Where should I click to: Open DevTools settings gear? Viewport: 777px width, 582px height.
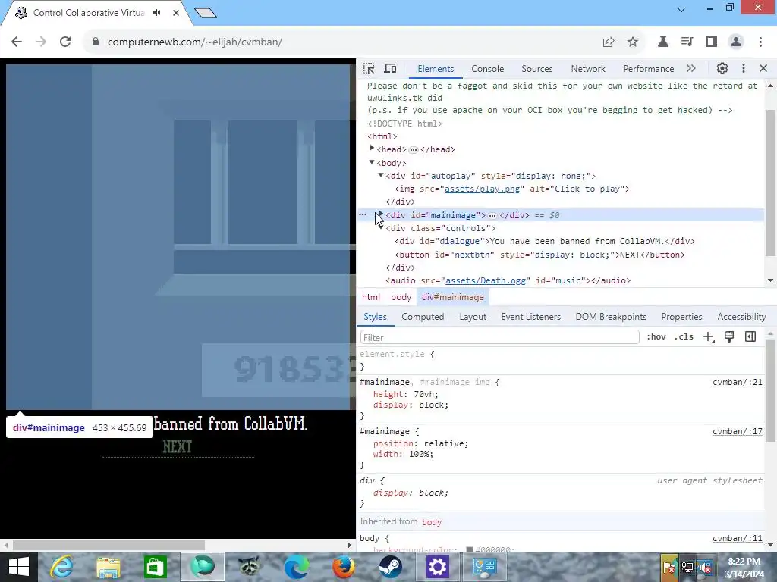[722, 68]
